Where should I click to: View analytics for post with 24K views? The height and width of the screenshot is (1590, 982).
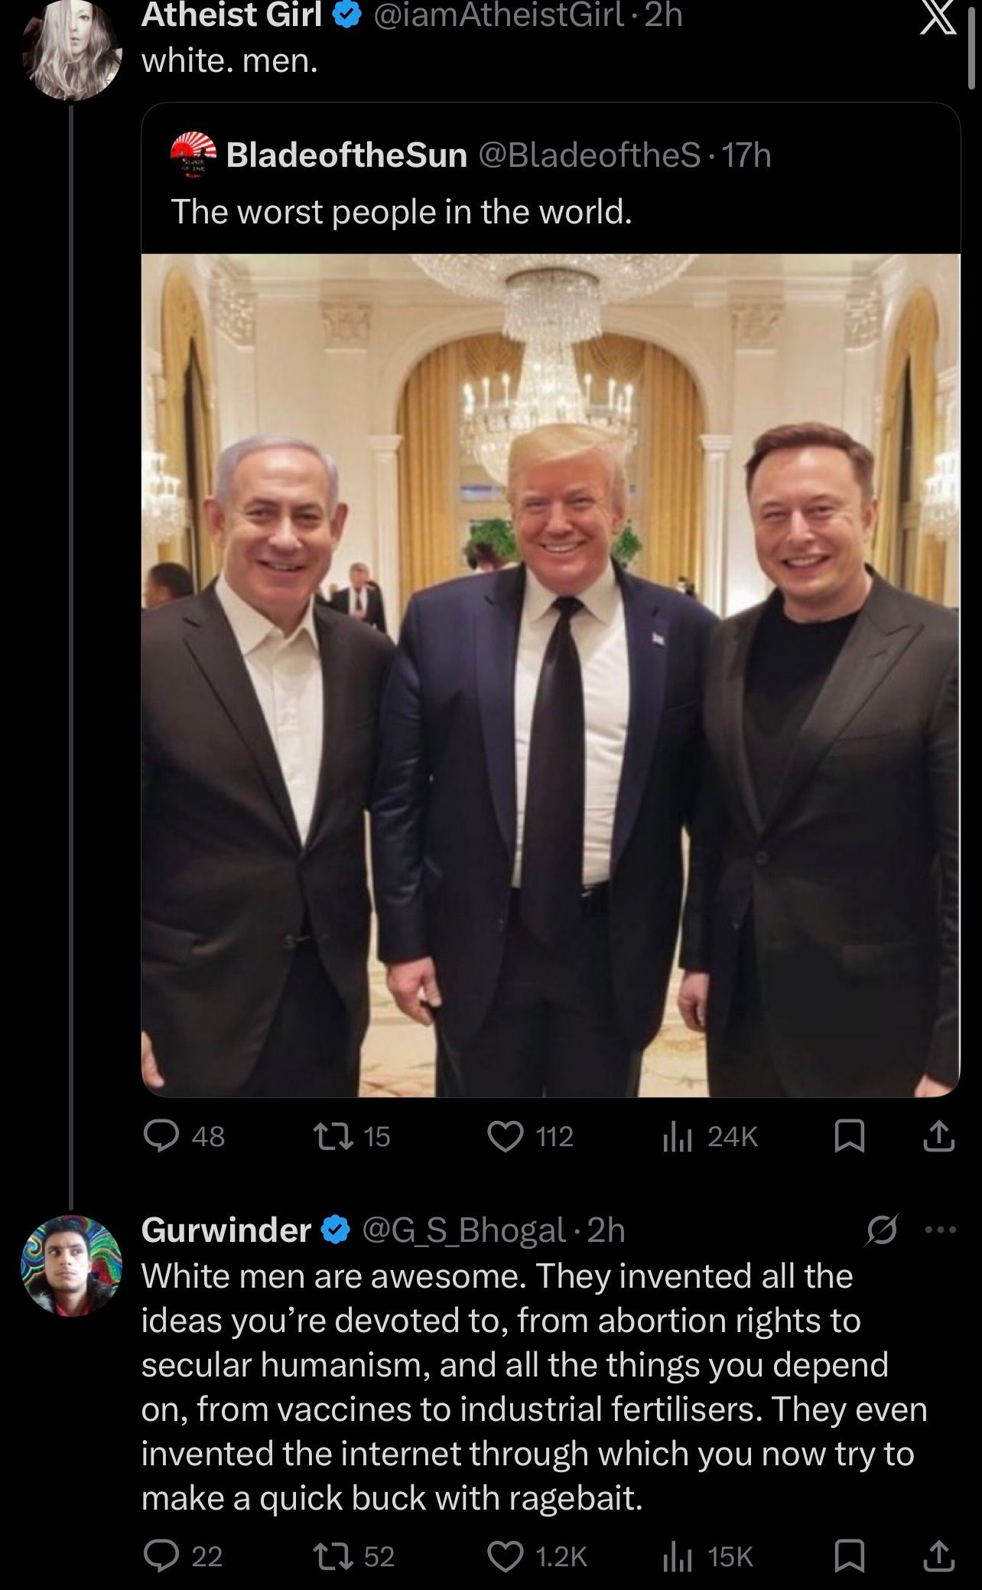678,1136
